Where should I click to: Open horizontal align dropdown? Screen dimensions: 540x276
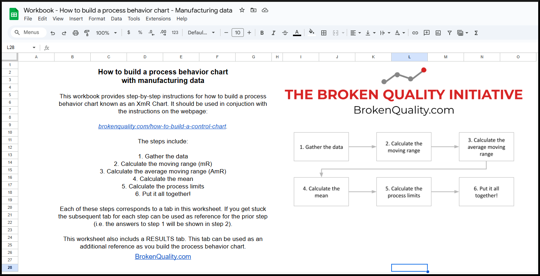(356, 33)
